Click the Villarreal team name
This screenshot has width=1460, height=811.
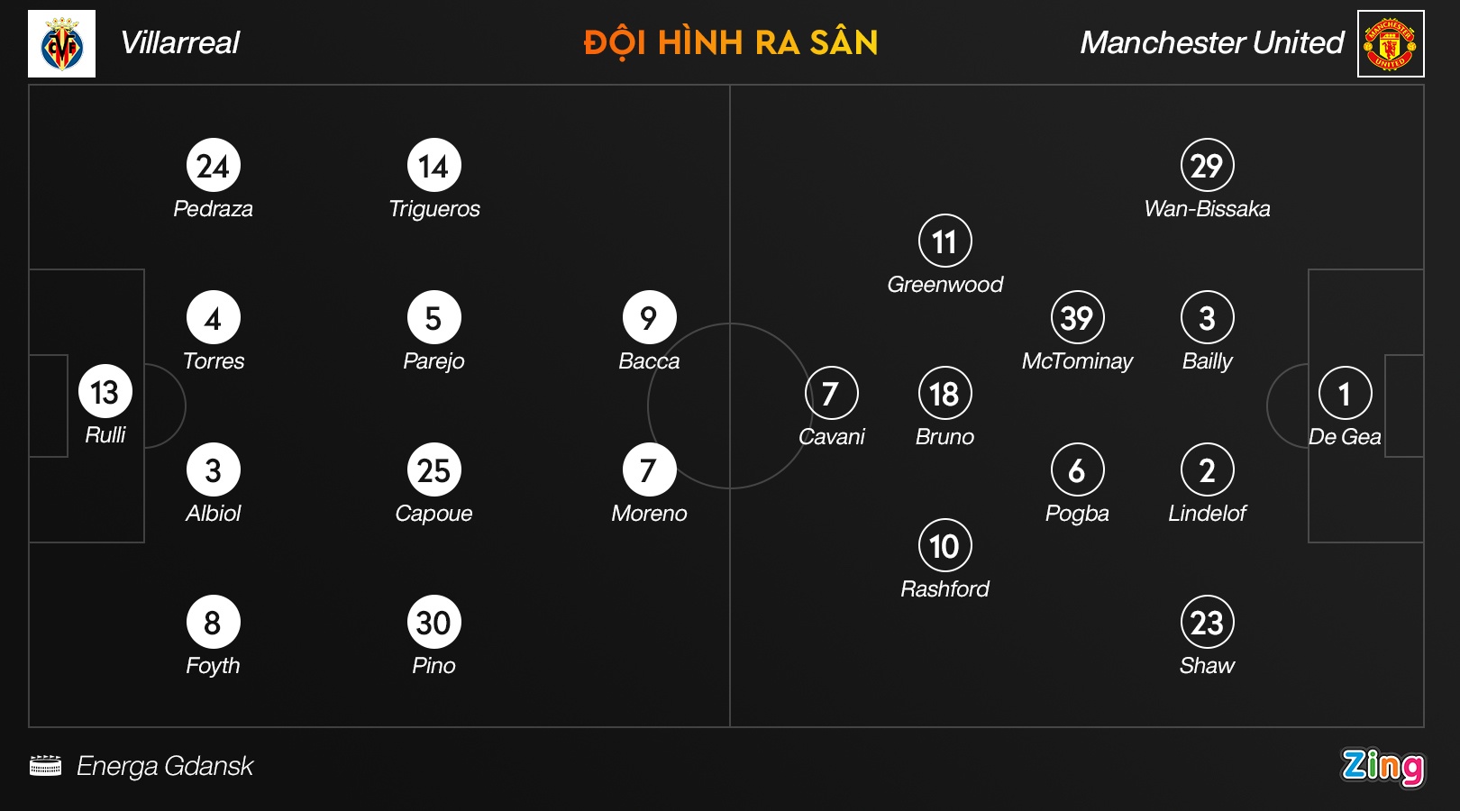tap(180, 42)
